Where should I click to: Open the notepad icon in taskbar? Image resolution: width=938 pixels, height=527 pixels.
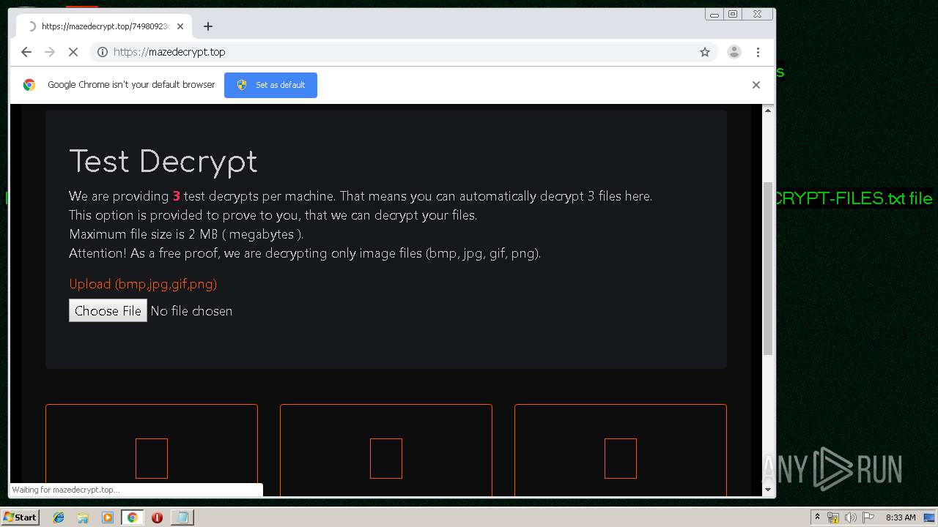point(182,517)
